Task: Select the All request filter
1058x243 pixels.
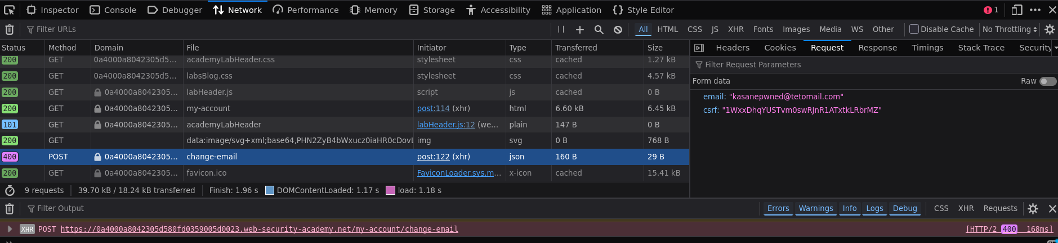Action: coord(643,29)
